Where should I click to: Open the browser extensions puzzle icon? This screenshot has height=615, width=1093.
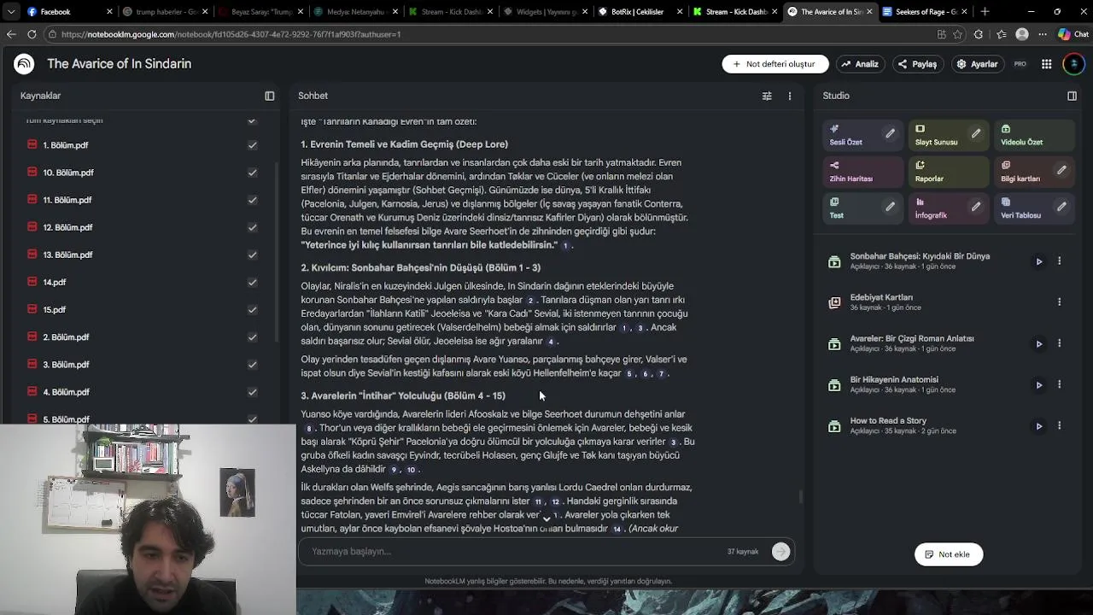coord(979,34)
